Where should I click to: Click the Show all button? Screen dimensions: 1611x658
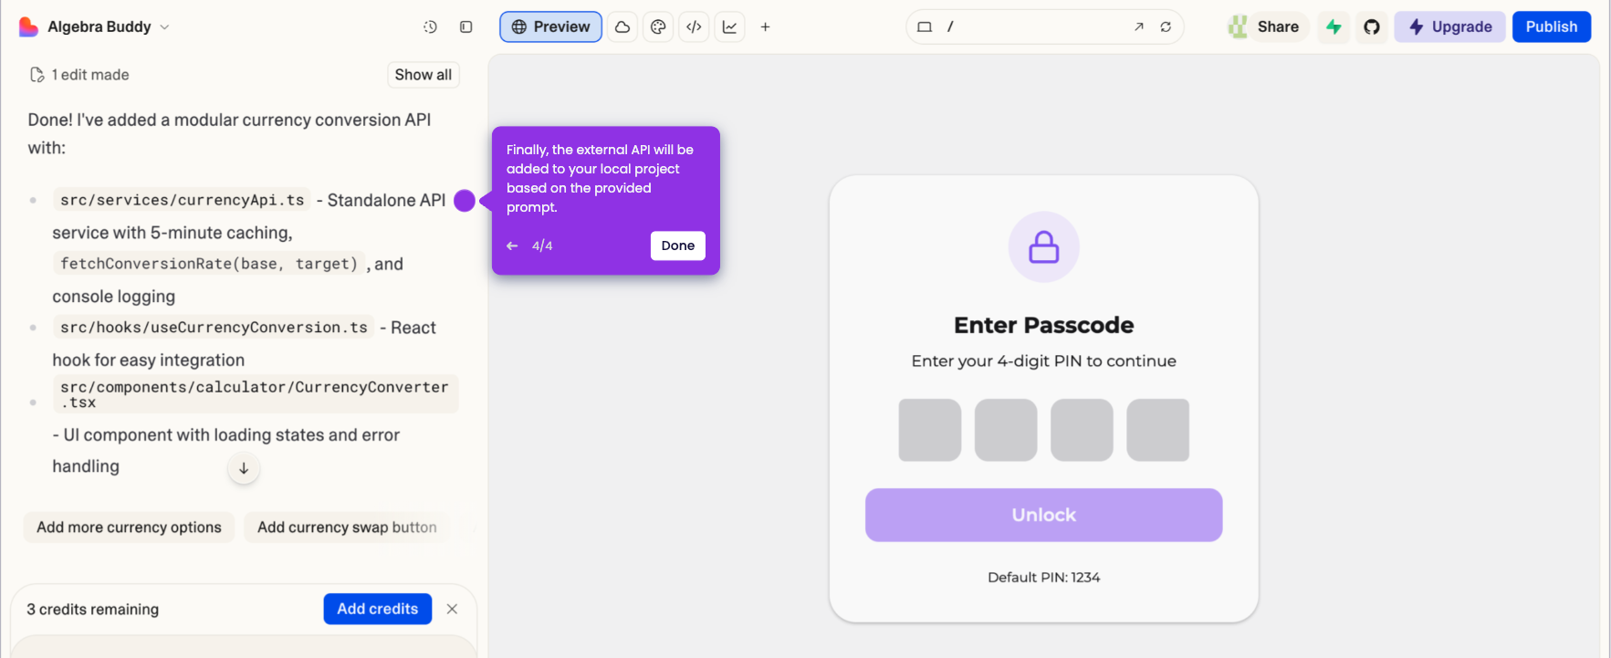pos(424,75)
